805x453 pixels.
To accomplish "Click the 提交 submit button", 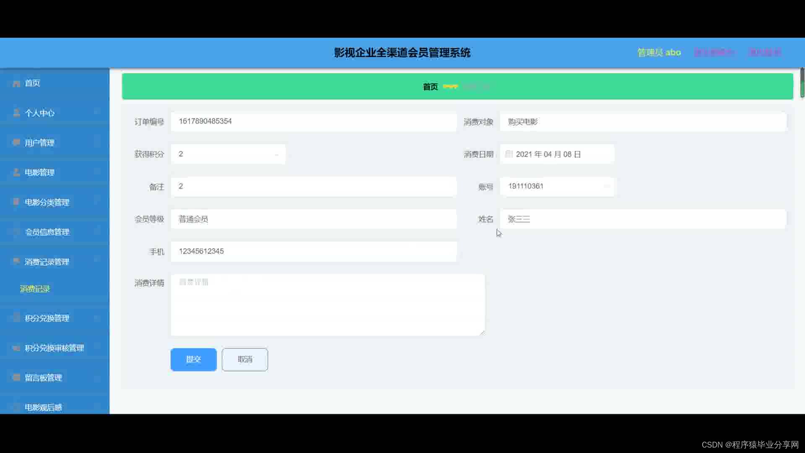I will [193, 359].
